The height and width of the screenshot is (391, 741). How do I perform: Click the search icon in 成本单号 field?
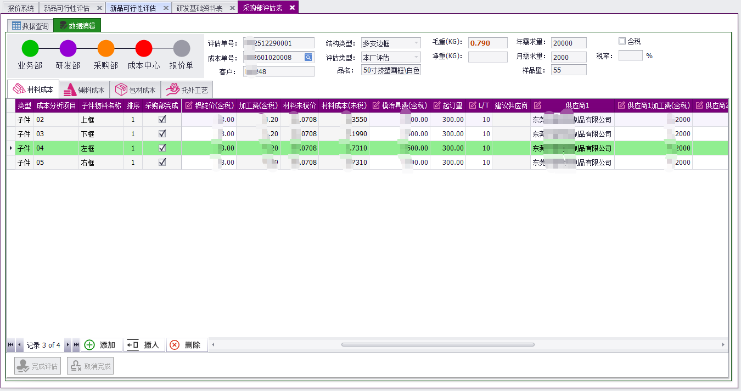click(308, 57)
